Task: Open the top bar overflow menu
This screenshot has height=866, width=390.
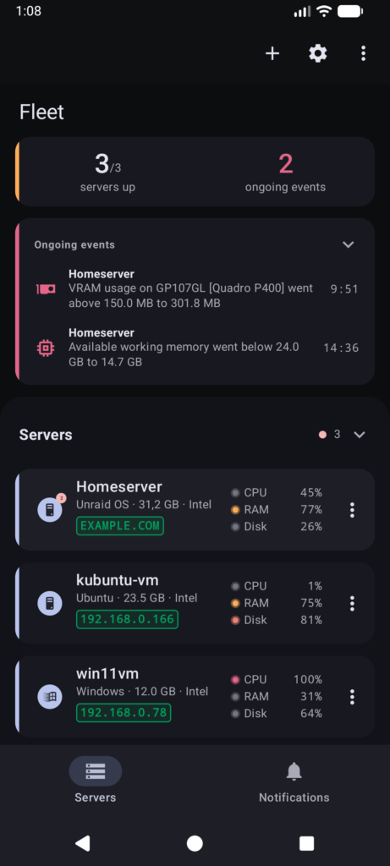Action: tap(363, 53)
